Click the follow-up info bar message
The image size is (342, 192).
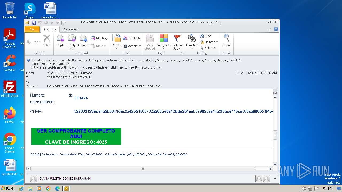(x=136, y=60)
